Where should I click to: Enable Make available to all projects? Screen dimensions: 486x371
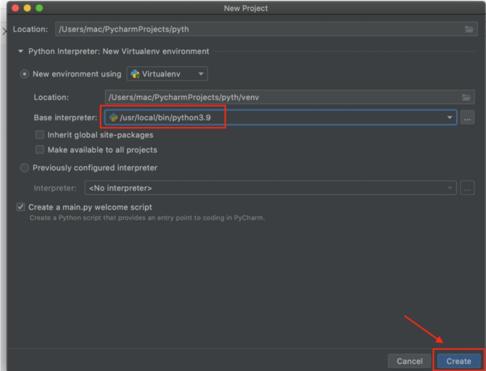click(x=40, y=150)
